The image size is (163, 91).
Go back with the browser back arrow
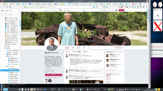(2, 7)
